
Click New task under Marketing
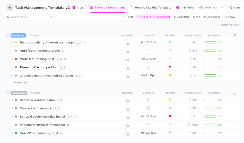[21, 83]
